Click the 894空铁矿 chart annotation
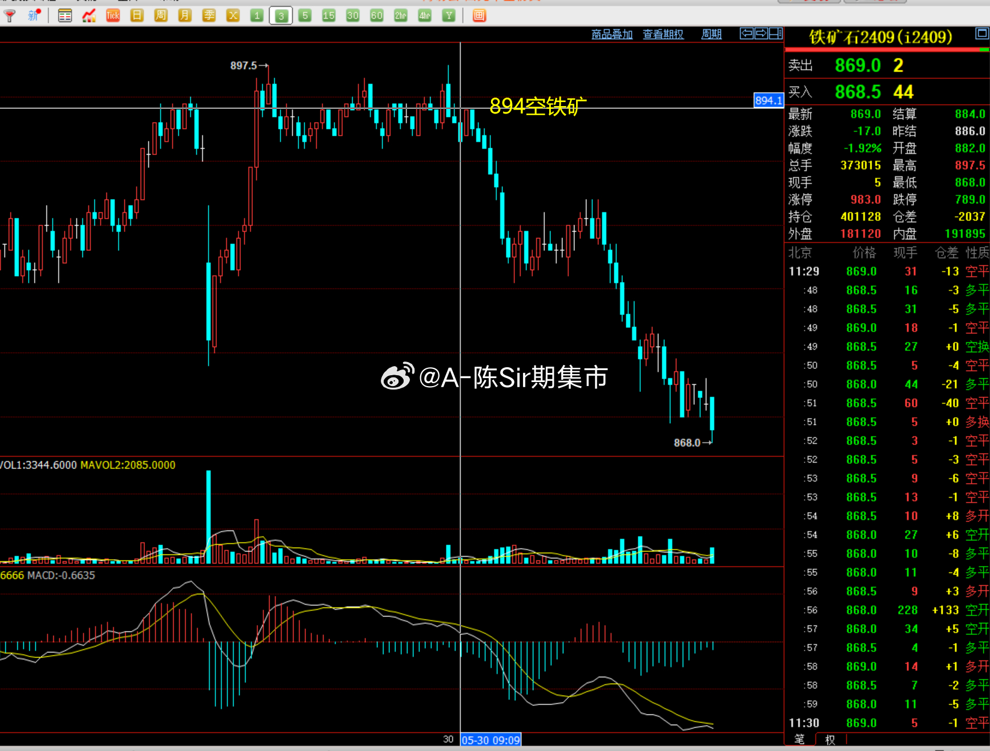Image resolution: width=990 pixels, height=751 pixels. 538,106
